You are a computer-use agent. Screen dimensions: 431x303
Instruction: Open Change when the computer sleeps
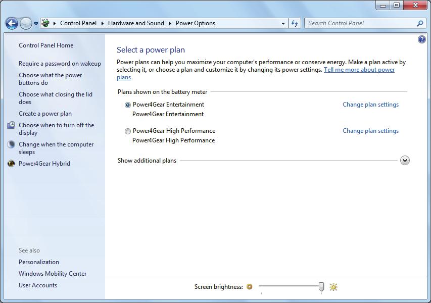coord(56,148)
